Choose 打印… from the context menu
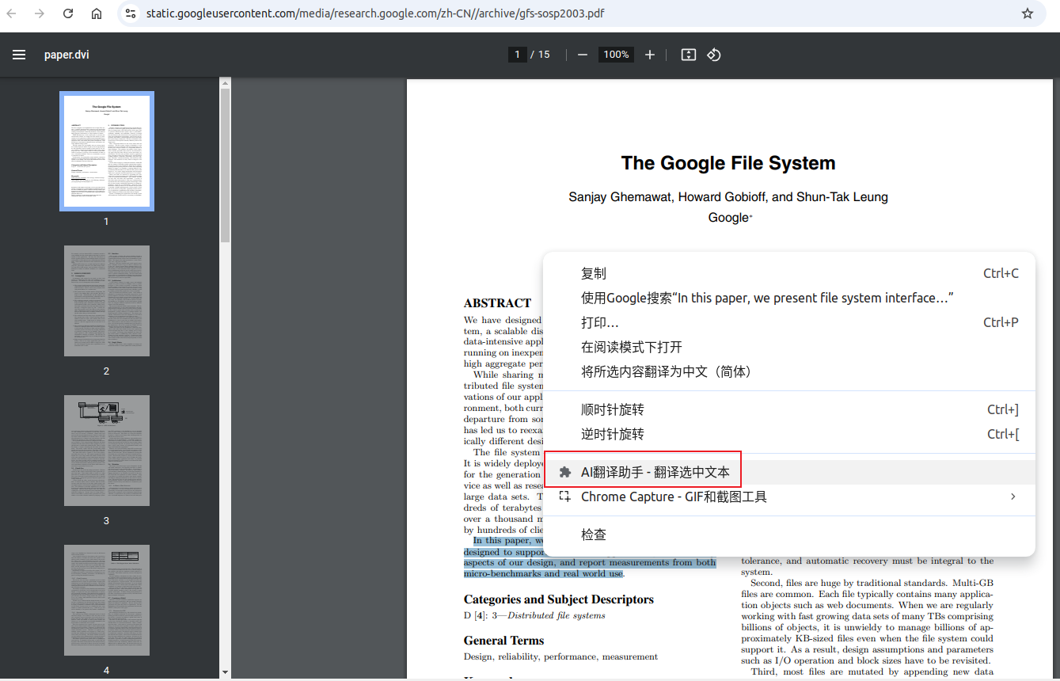The width and height of the screenshot is (1060, 681). coord(789,322)
